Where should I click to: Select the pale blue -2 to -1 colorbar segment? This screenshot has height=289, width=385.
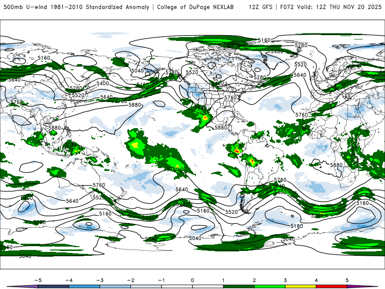click(146, 287)
